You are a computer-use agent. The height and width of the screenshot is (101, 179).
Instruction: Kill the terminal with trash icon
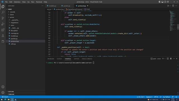click(x=171, y=59)
